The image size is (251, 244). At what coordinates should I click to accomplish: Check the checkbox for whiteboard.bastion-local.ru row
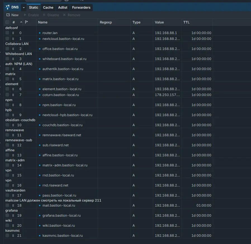[7, 59]
